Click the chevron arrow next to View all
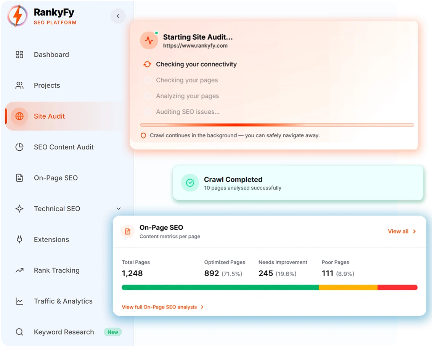The height and width of the screenshot is (346, 432). (x=414, y=231)
